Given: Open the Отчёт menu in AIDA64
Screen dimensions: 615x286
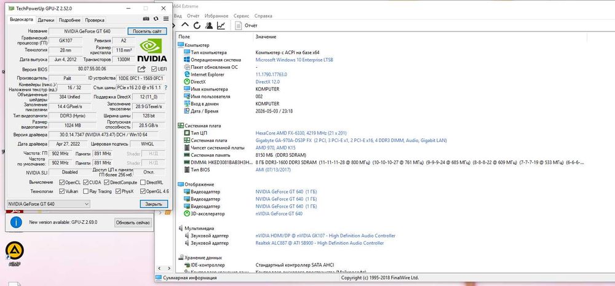Looking at the screenshot, I should pyautogui.click(x=193, y=16).
